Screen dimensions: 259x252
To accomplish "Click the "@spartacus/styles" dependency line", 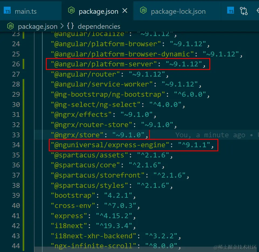I will [112, 185].
